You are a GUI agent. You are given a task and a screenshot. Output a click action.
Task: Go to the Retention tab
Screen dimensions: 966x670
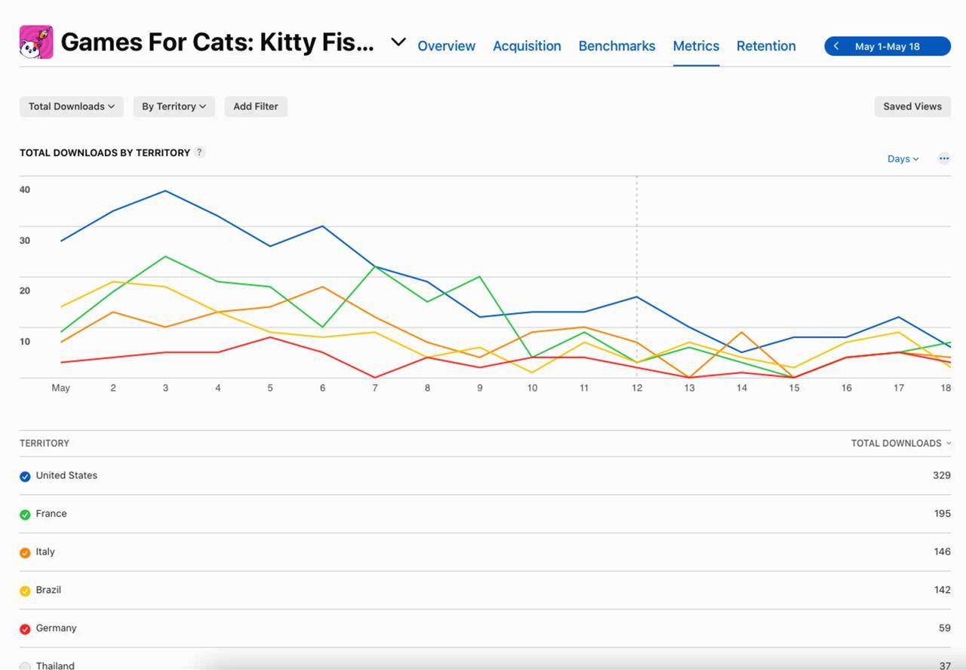pos(765,46)
